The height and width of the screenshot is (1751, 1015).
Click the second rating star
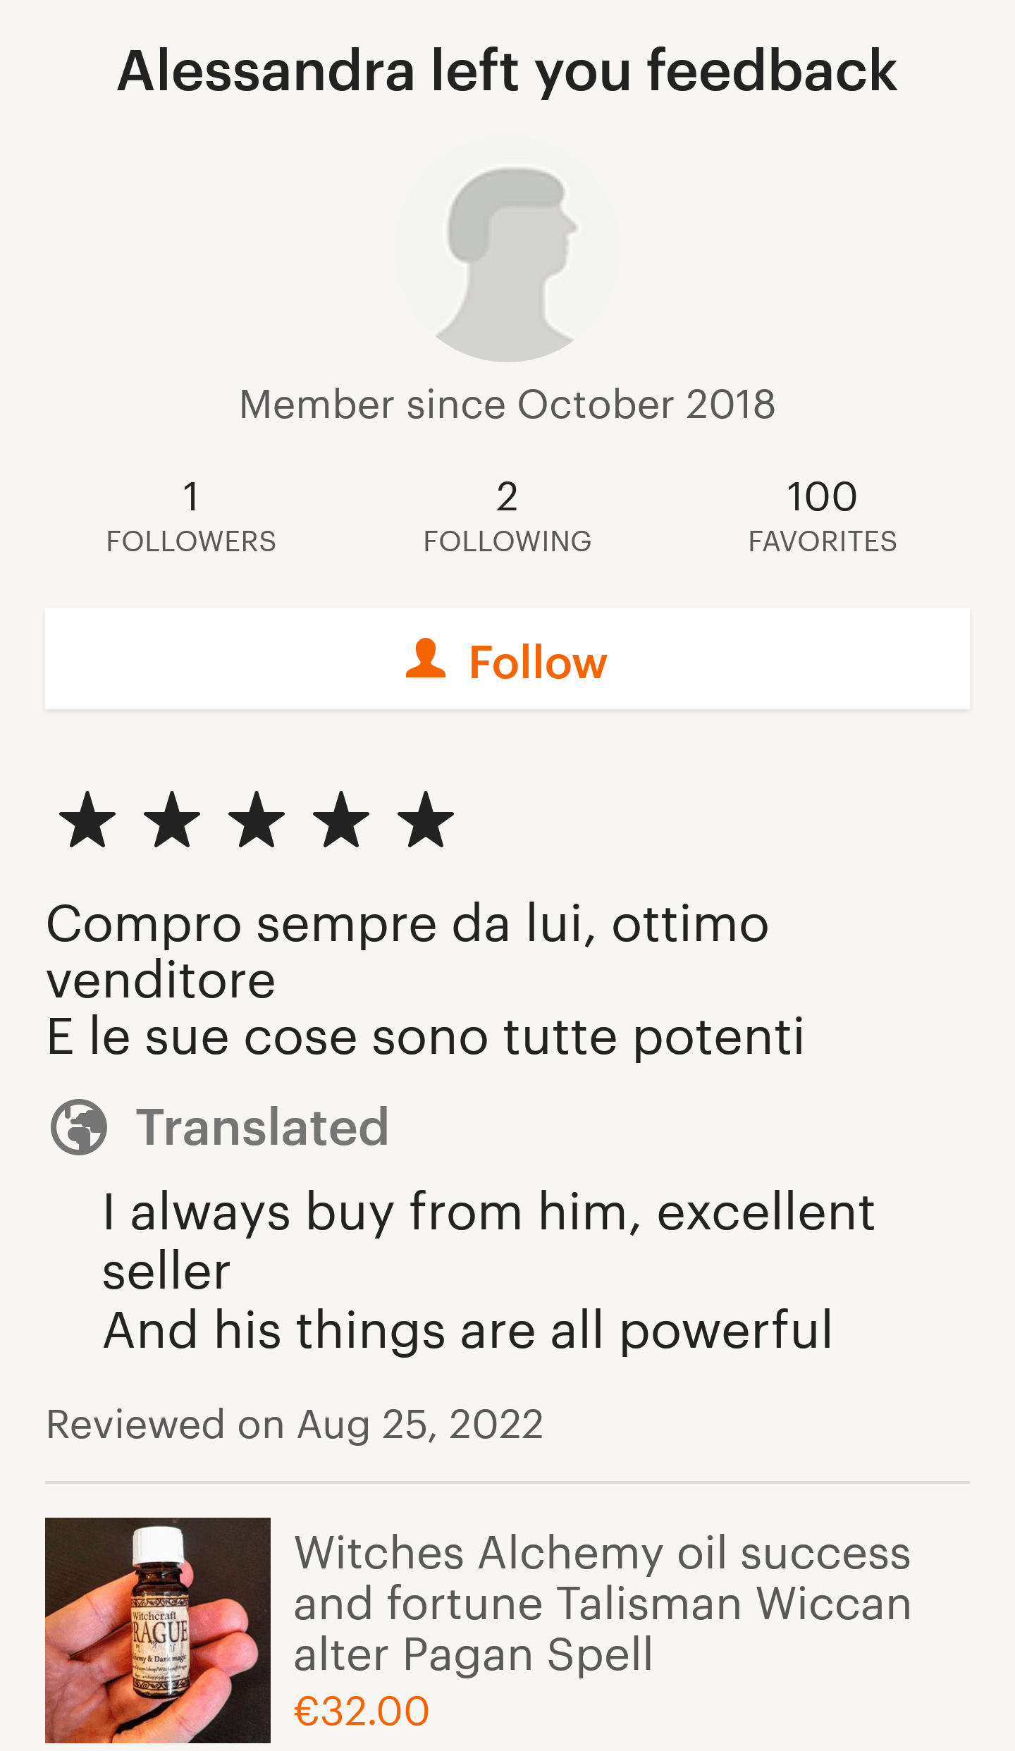click(172, 819)
